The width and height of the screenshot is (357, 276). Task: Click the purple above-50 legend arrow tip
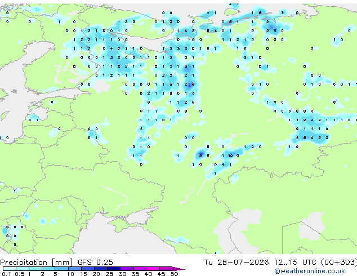(179, 269)
